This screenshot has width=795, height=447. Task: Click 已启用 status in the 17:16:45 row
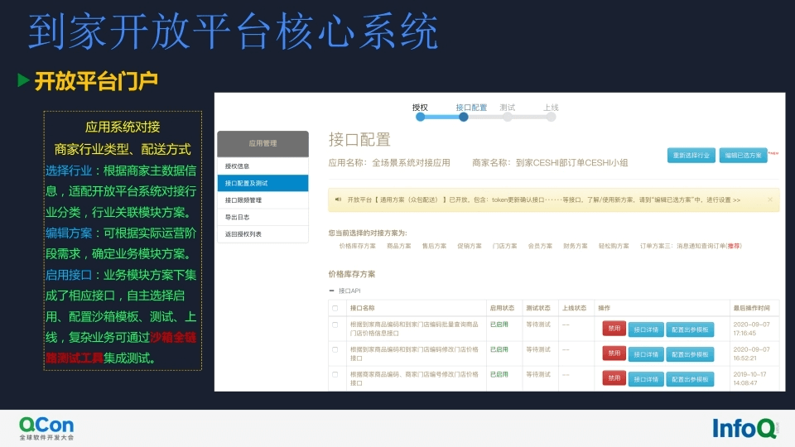coord(499,324)
